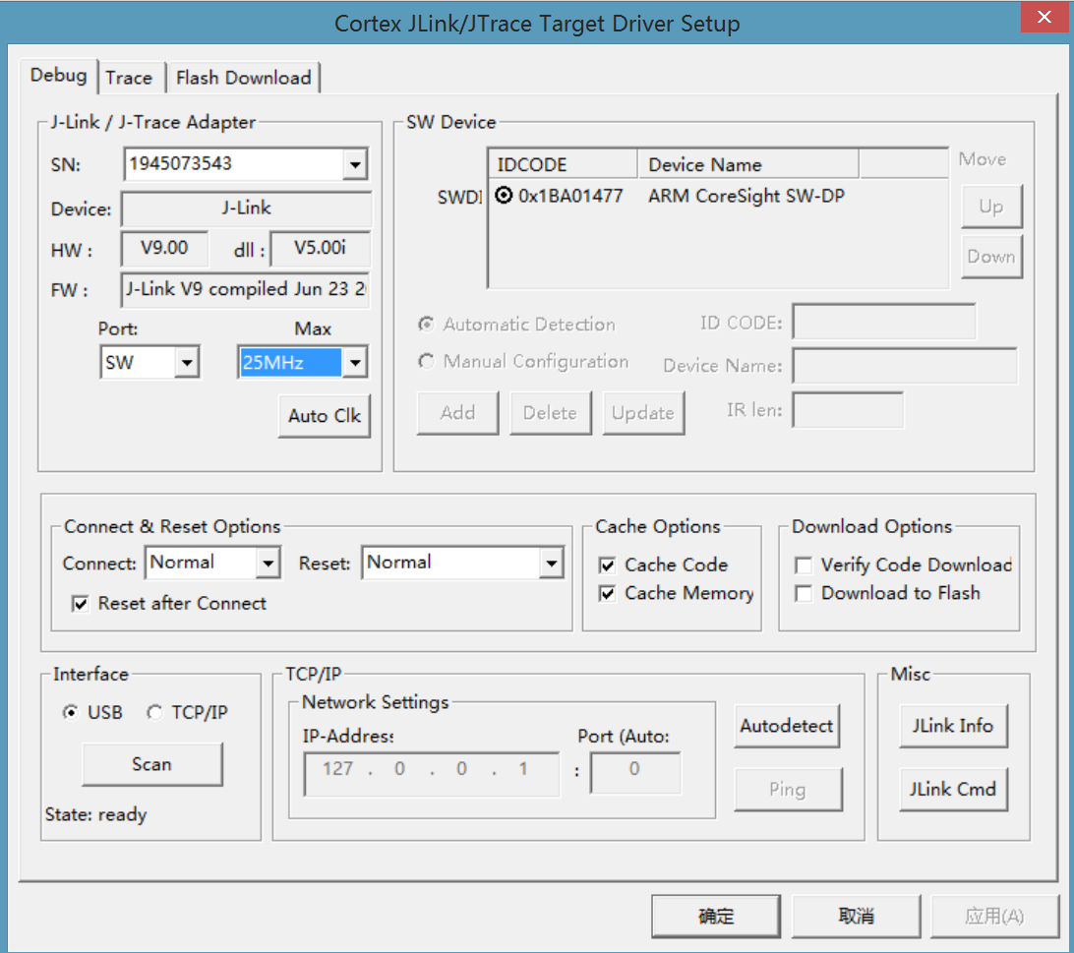Close the Target Driver Setup dialog
Screen dimensions: 1074x953
(1044, 17)
